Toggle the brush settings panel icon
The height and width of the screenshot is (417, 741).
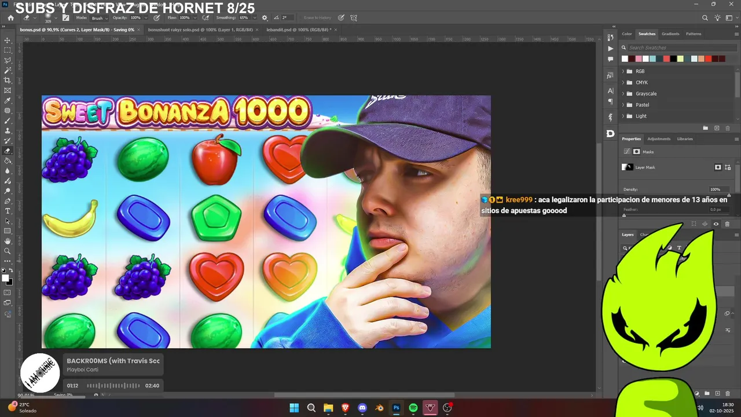(x=65, y=18)
